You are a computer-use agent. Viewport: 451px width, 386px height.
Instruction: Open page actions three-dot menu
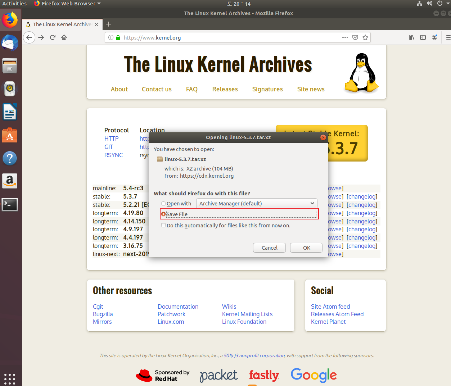(345, 37)
